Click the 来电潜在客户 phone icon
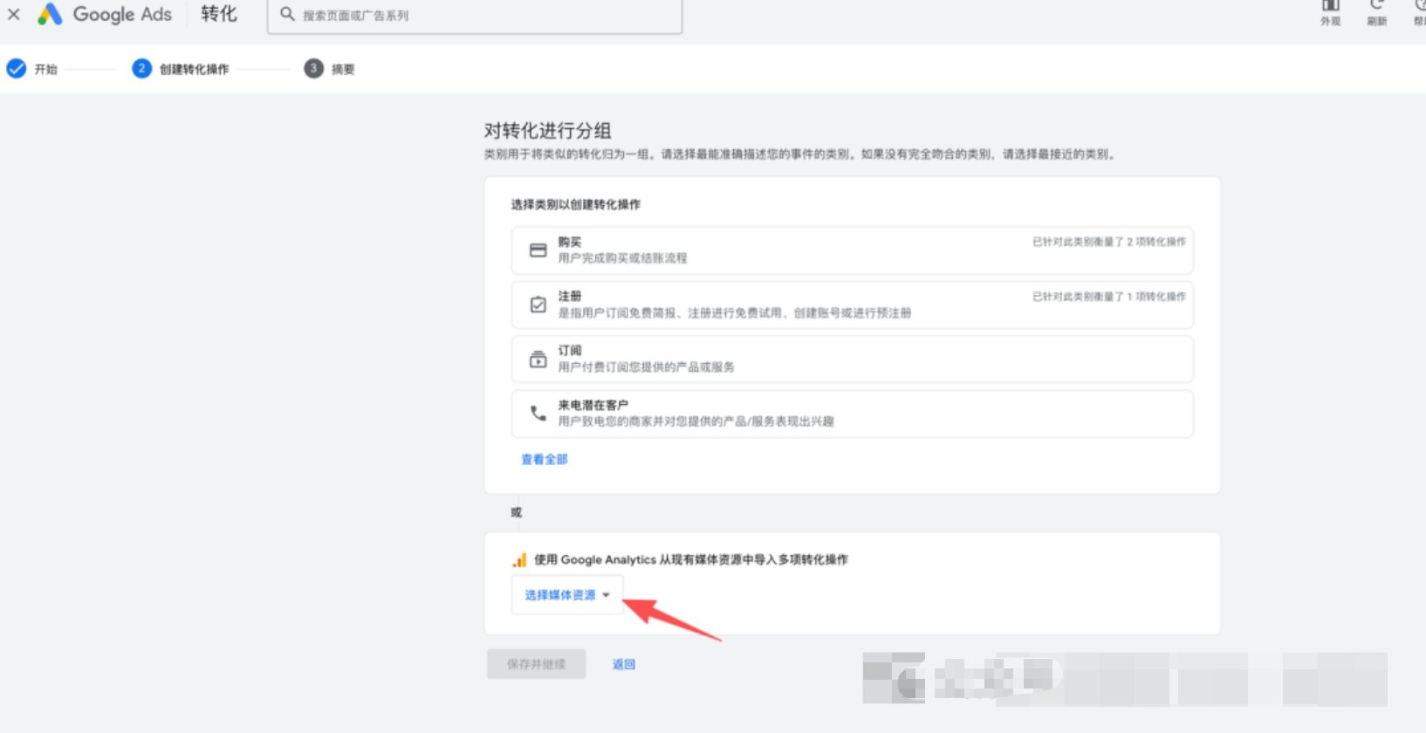The height and width of the screenshot is (733, 1426). pos(538,414)
